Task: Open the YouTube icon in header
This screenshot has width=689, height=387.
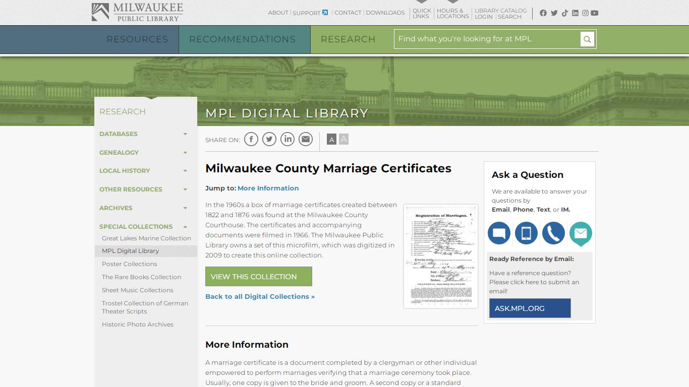Action: point(595,13)
